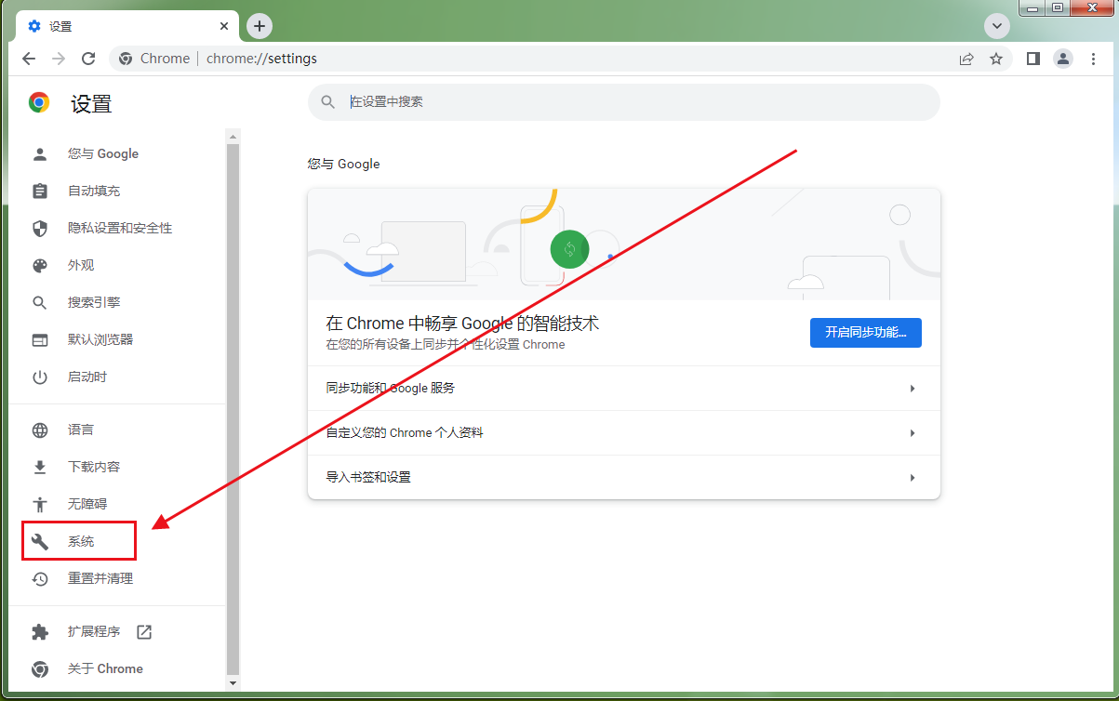Click the download icon for 下载内容
1119x701 pixels.
39,467
